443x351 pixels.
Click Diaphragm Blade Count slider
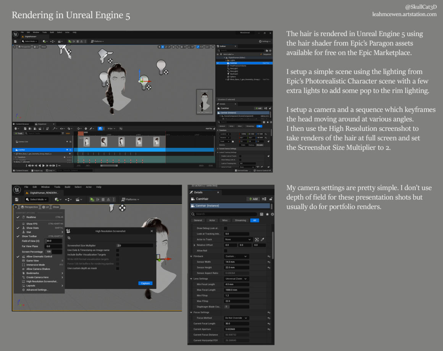click(236, 307)
